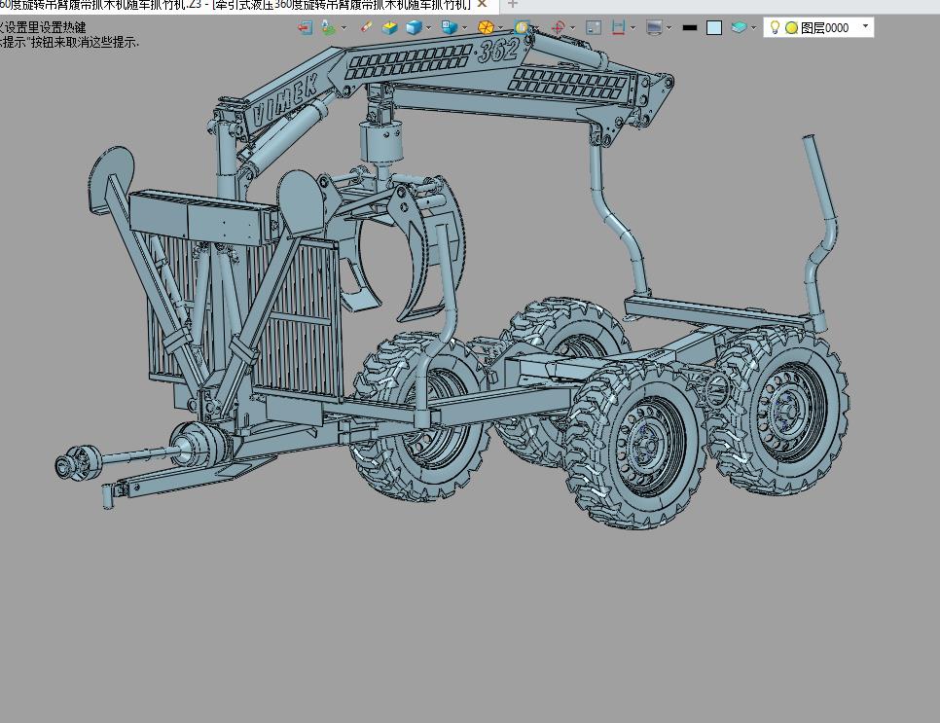Open the dropdown next to the monitor icon
The image size is (940, 723).
[x=669, y=27]
